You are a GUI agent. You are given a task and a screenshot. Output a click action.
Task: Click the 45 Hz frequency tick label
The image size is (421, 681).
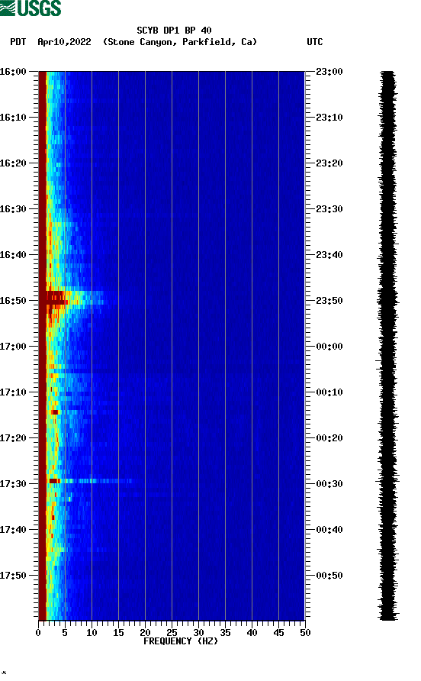[x=278, y=633]
